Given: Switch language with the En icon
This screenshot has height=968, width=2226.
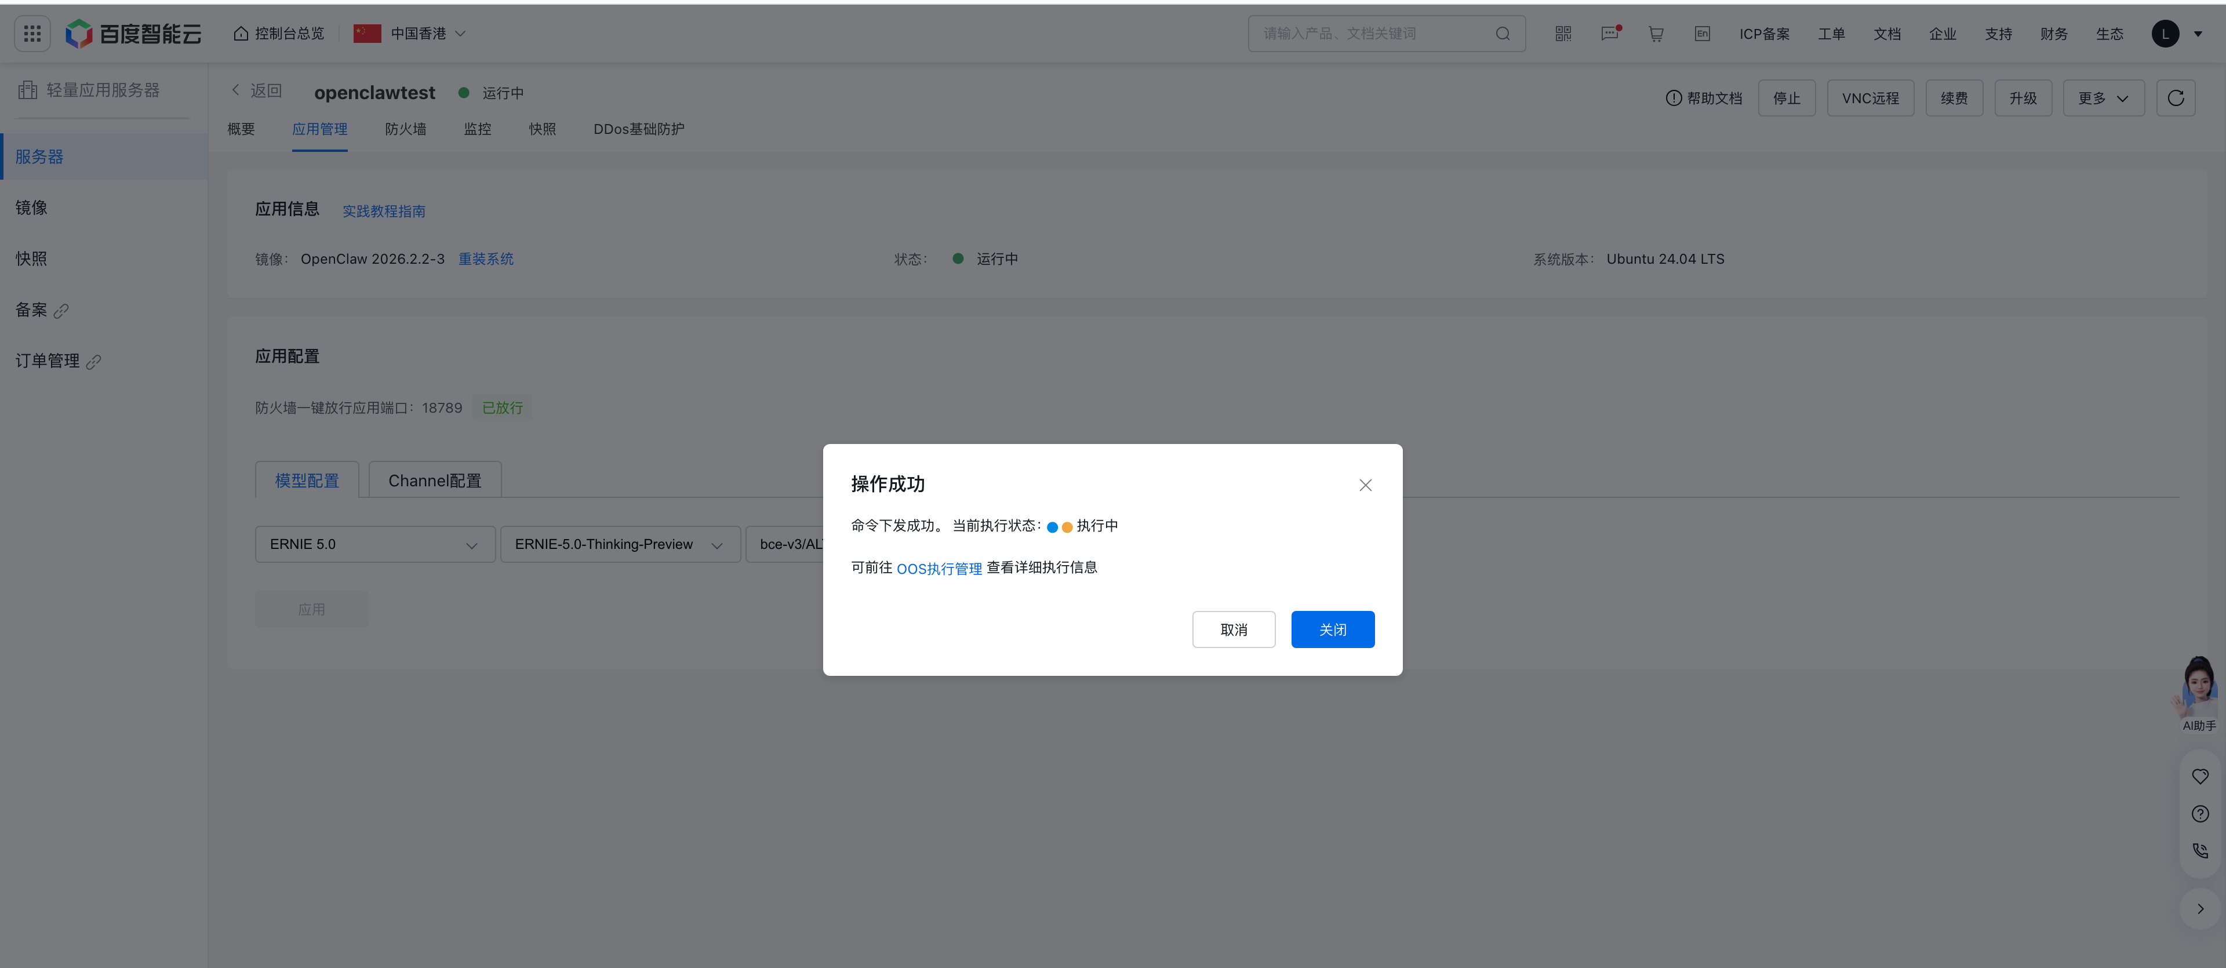Looking at the screenshot, I should (1701, 34).
